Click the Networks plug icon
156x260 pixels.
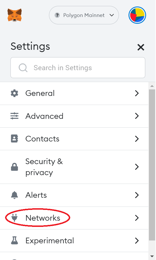pyautogui.click(x=14, y=218)
